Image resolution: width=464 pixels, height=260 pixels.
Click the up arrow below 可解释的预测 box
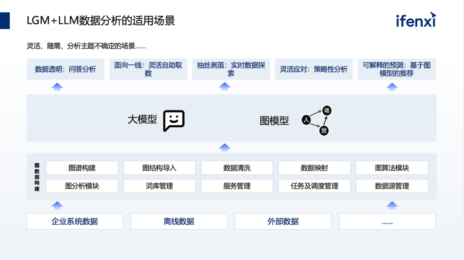tap(392, 87)
